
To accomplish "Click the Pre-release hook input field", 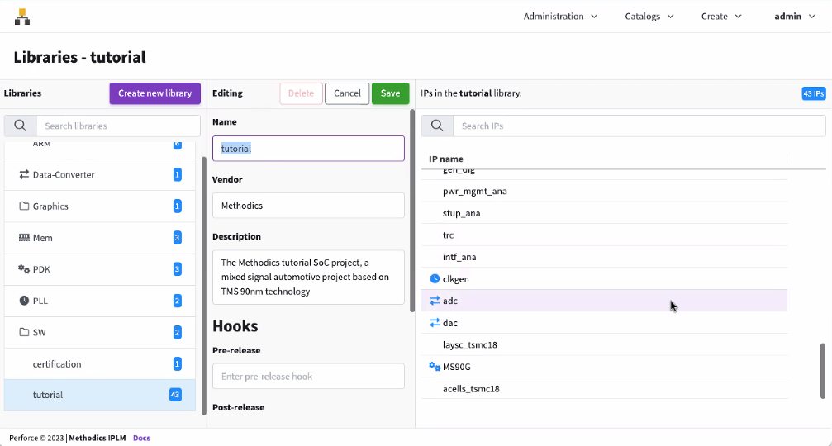I will click(308, 377).
